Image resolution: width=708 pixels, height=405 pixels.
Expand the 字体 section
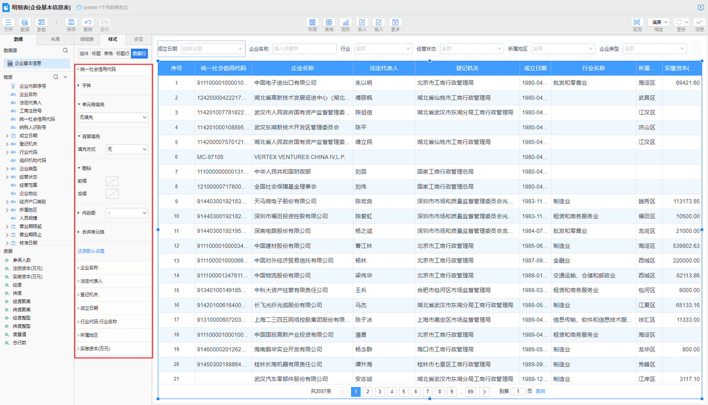[x=86, y=86]
